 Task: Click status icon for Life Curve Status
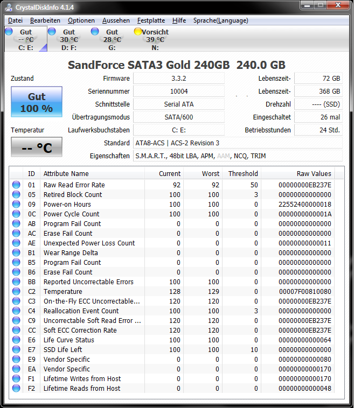[x=16, y=340]
